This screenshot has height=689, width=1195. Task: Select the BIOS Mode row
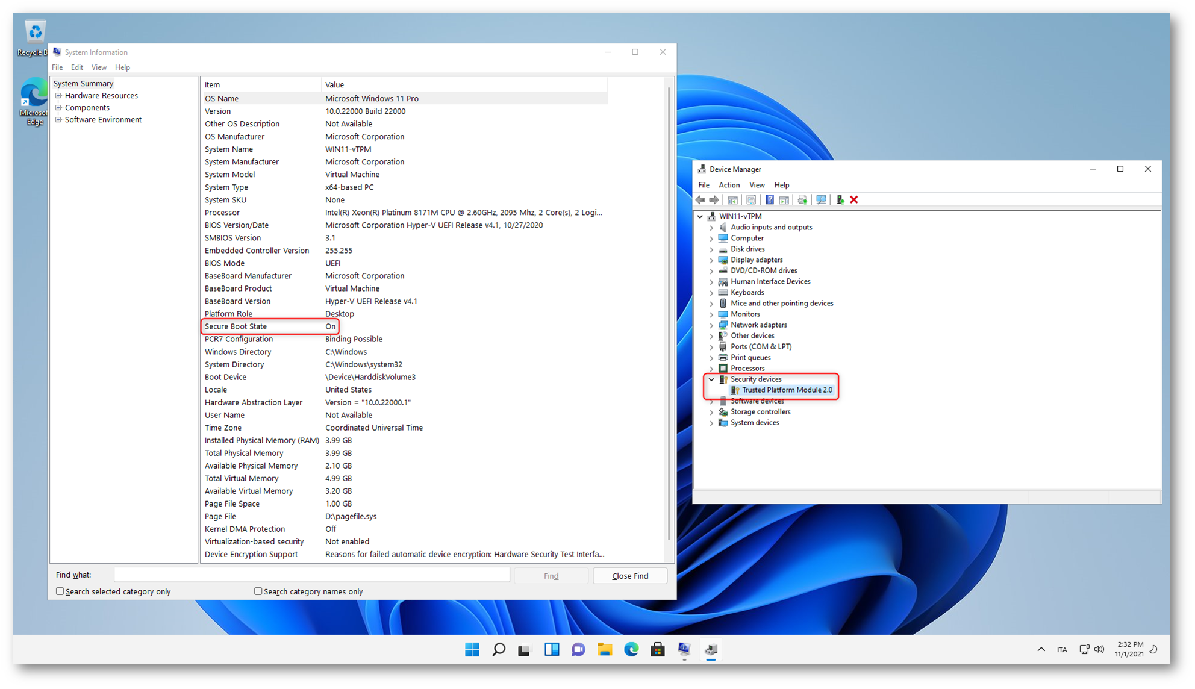click(x=404, y=263)
